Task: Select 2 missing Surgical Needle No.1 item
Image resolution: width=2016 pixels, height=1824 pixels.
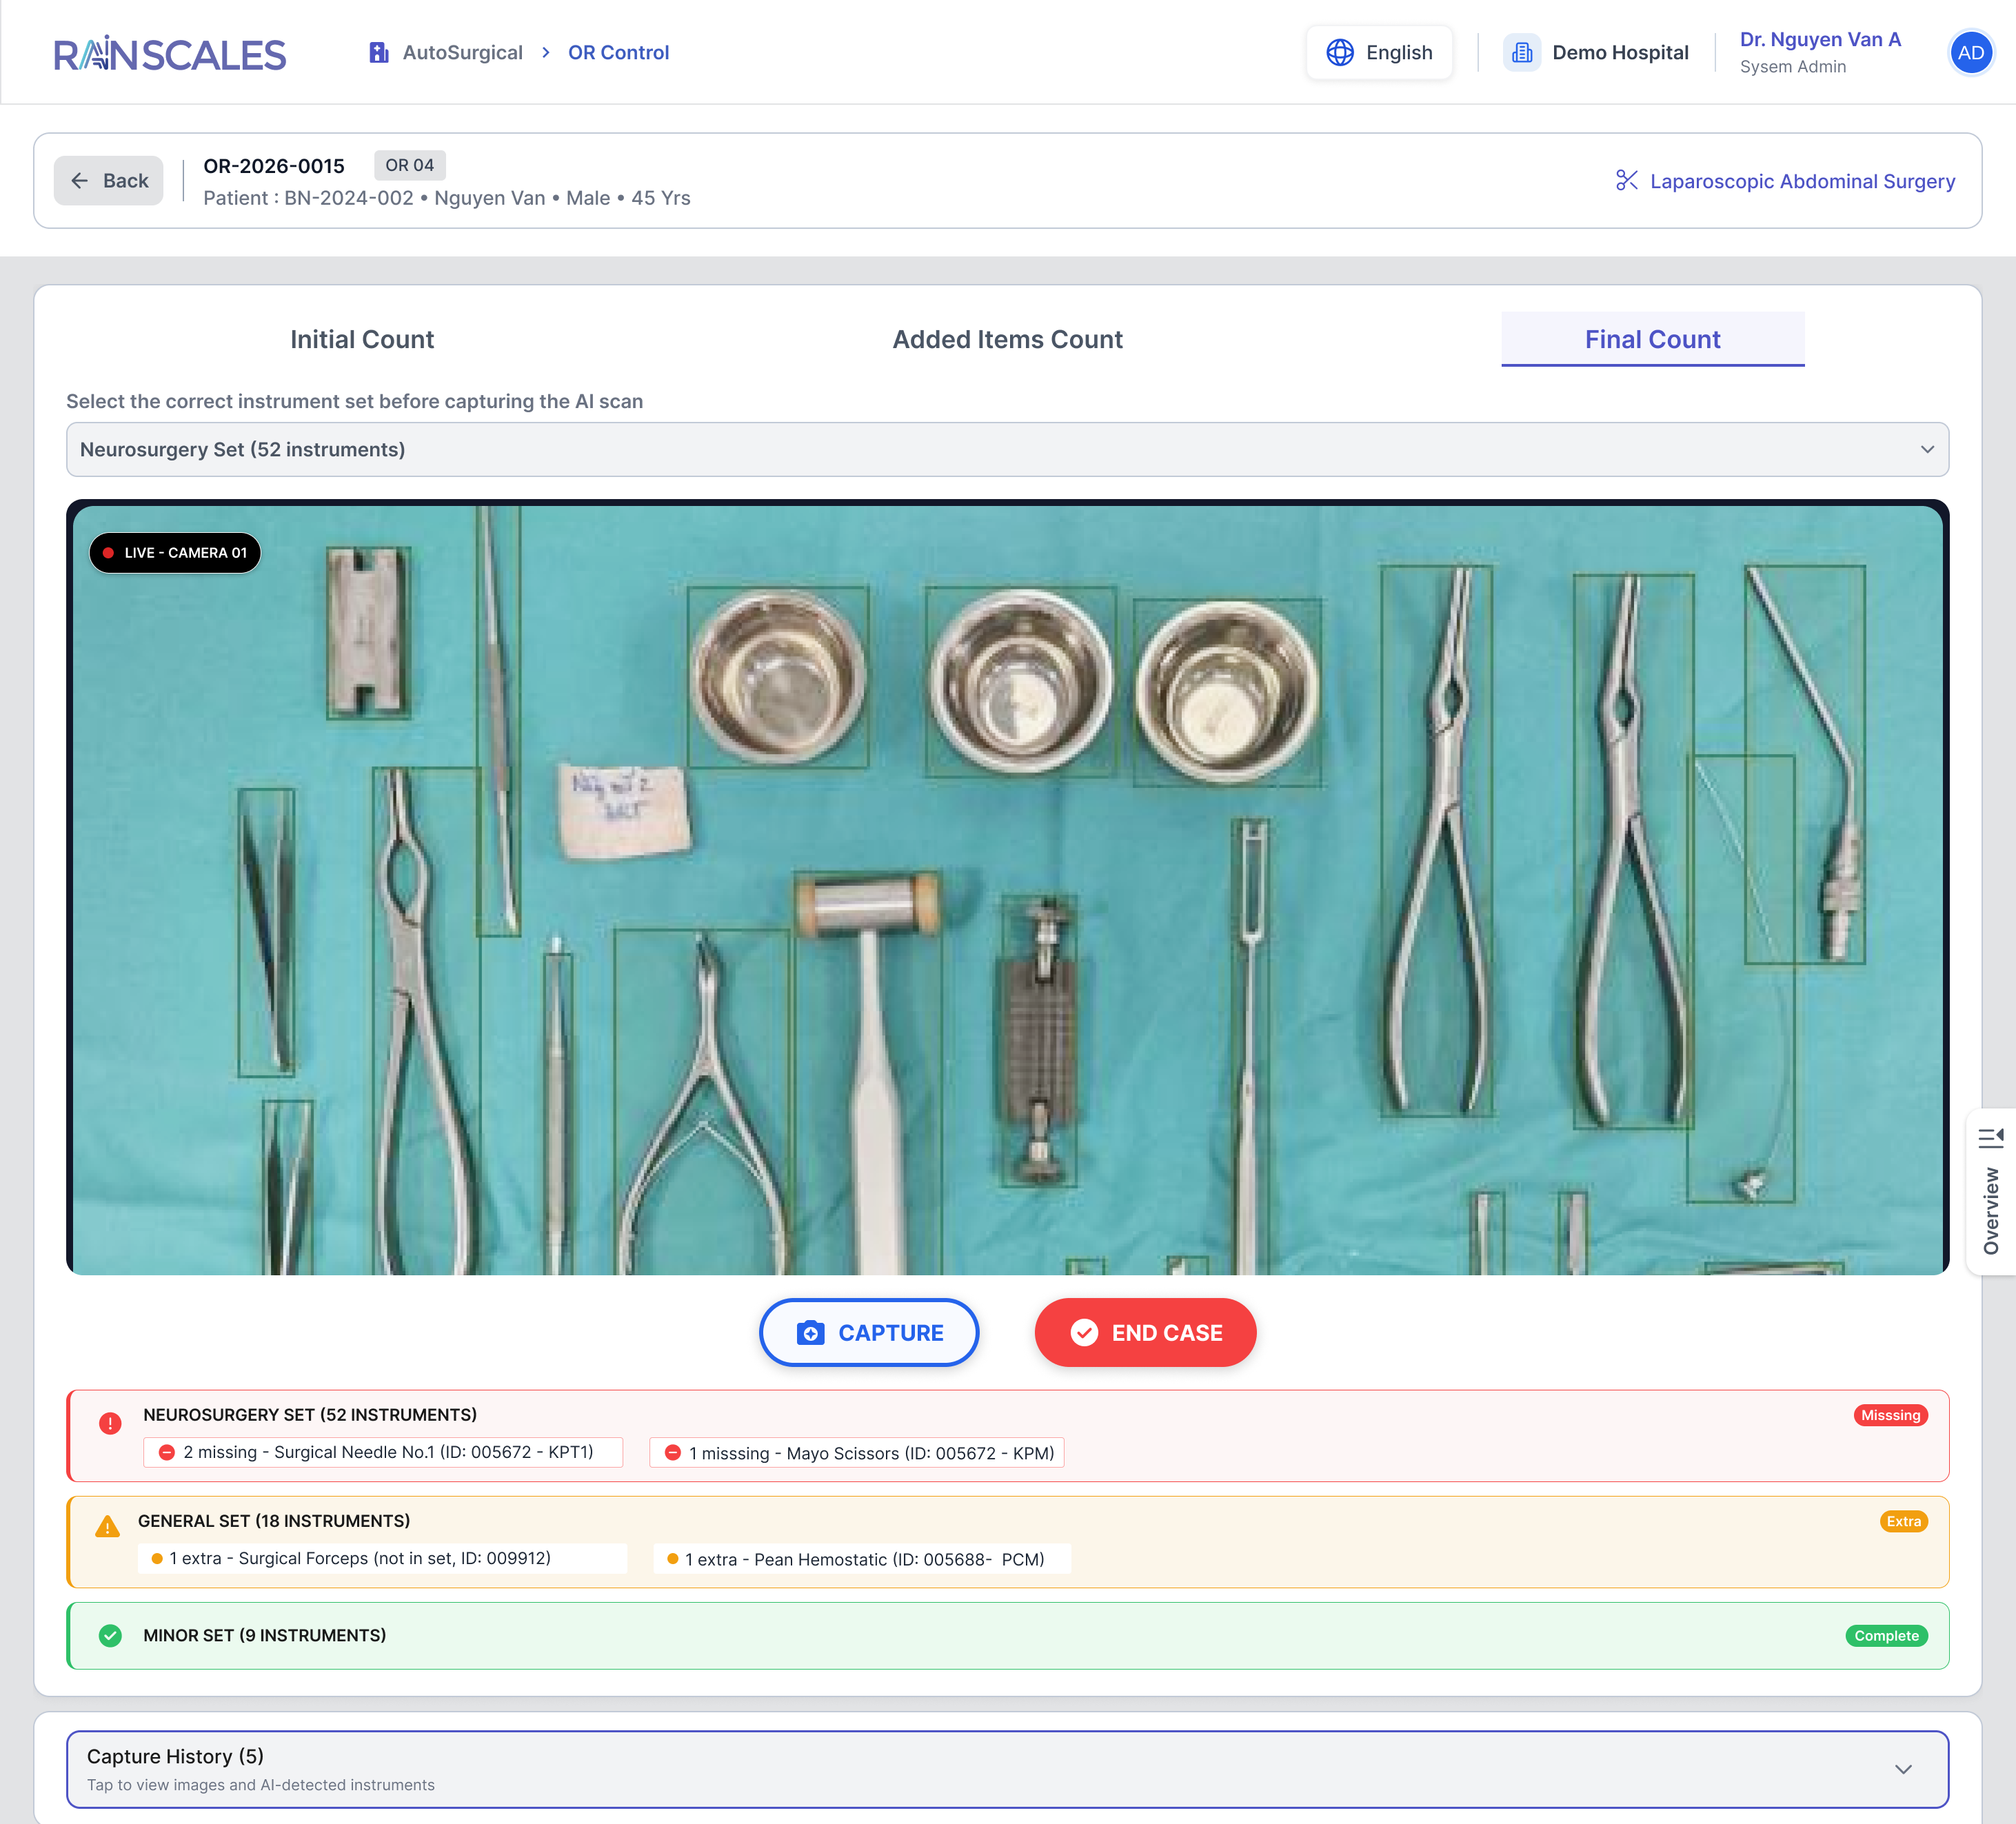Action: point(383,1453)
